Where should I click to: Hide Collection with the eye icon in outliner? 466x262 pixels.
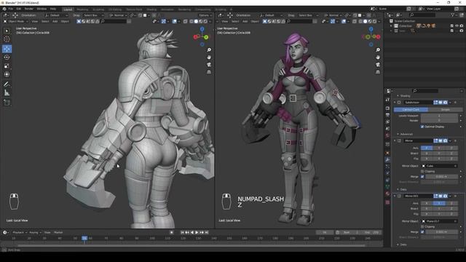click(x=457, y=26)
